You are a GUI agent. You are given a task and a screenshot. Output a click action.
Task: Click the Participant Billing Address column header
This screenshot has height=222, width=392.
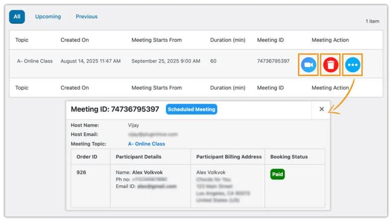tap(229, 157)
